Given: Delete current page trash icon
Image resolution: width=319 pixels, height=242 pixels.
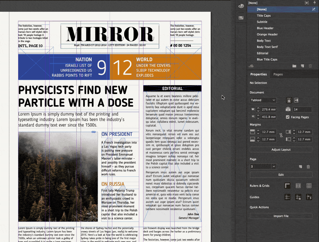Looking at the screenshot, I should click(x=308, y=167).
